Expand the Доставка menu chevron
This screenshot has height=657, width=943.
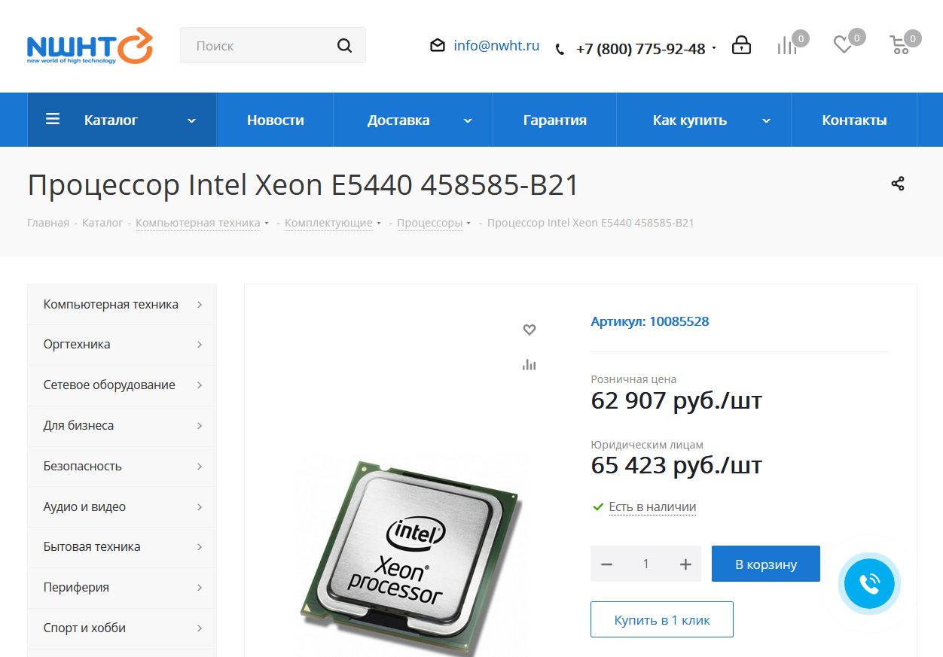coord(468,120)
